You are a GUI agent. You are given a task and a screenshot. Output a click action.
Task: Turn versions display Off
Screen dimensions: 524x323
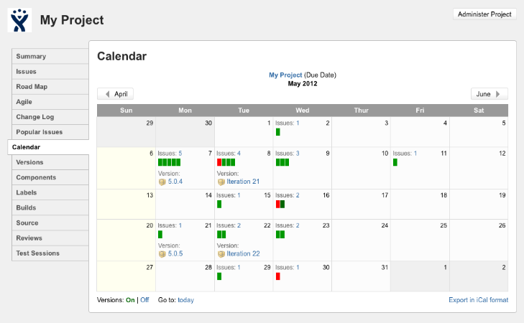[144, 300]
